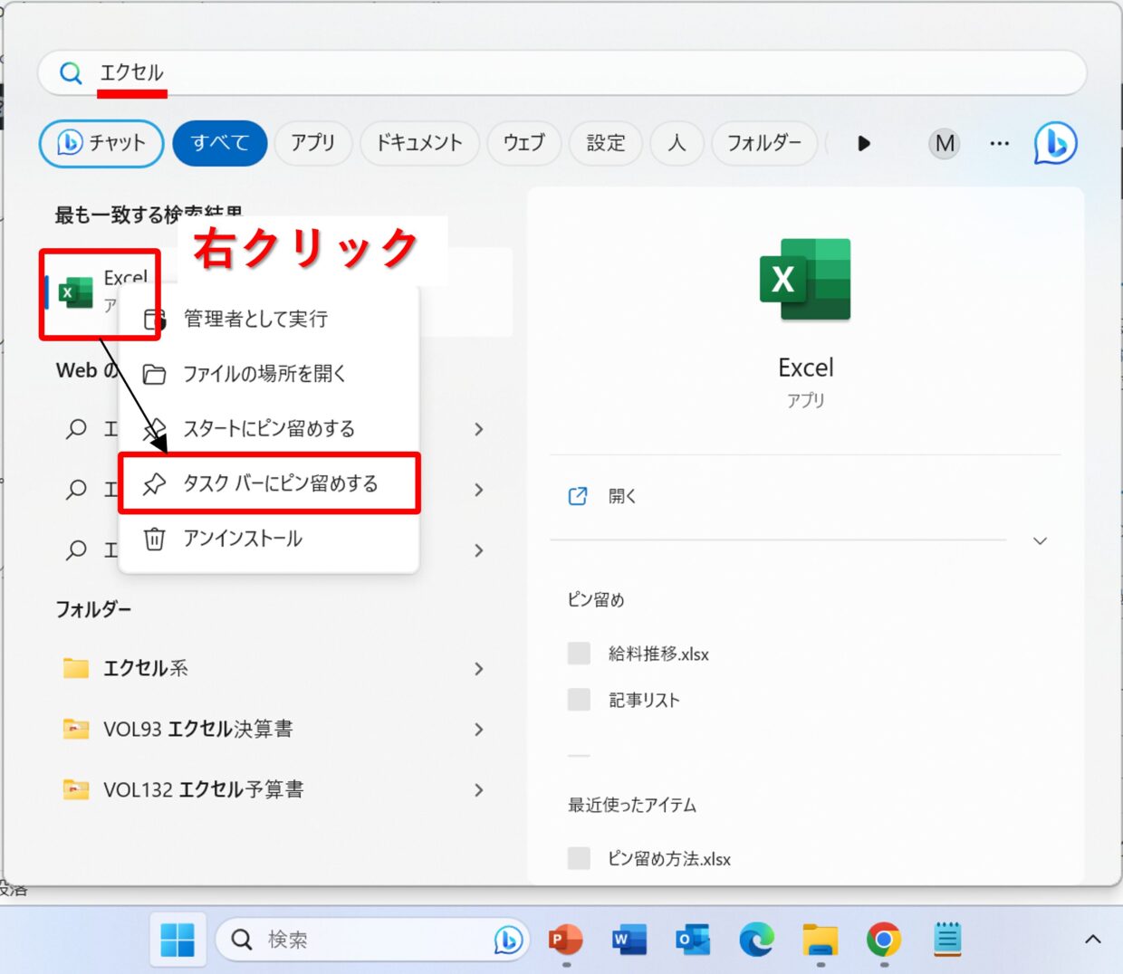Click 開く to launch Excel
This screenshot has width=1123, height=974.
tap(622, 496)
